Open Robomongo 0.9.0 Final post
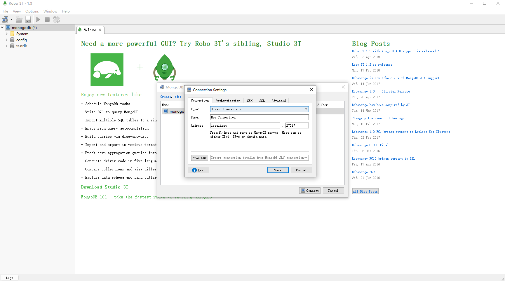Viewport: 505px width, 281px height. tap(370, 145)
